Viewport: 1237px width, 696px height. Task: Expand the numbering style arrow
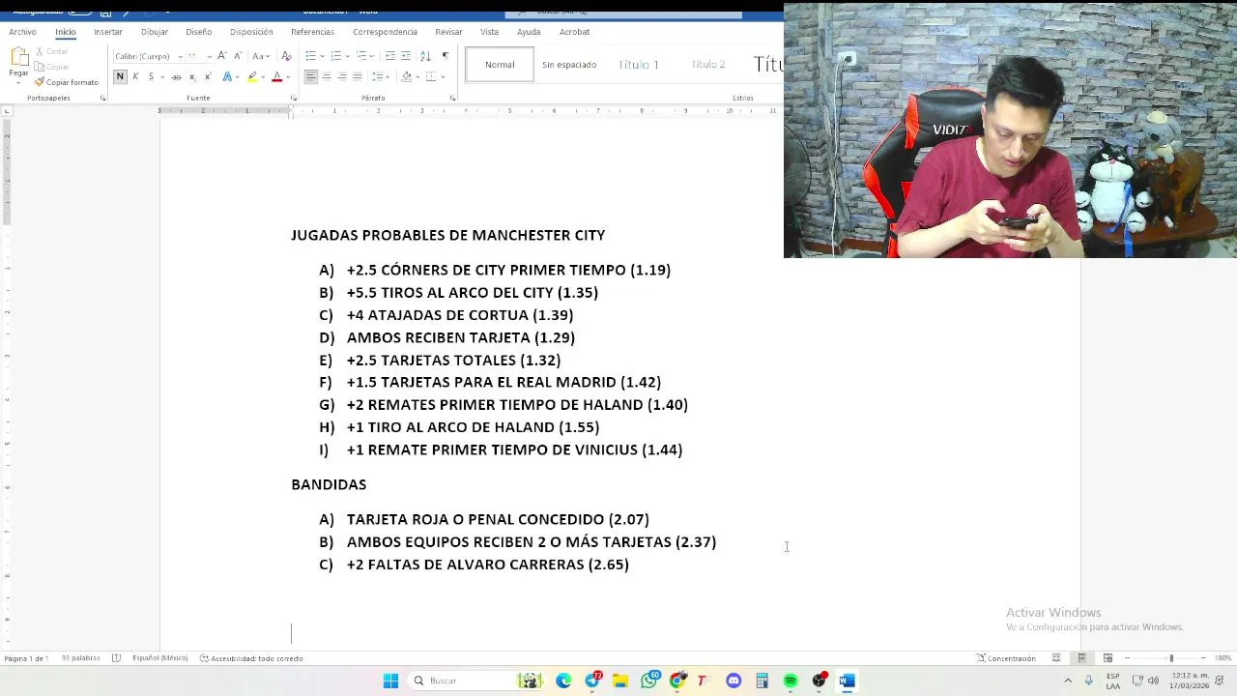coord(346,55)
